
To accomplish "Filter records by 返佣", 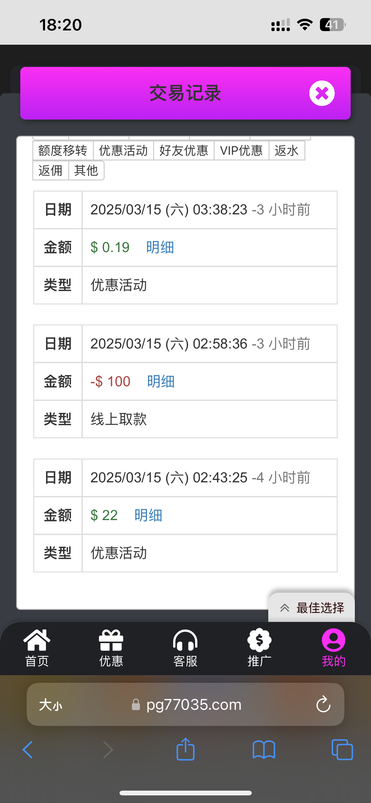I will click(50, 171).
